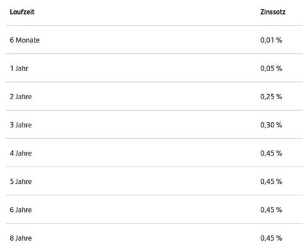Image resolution: width=303 pixels, height=251 pixels.
Task: Select the 6 Monate row label
Action: (25, 40)
